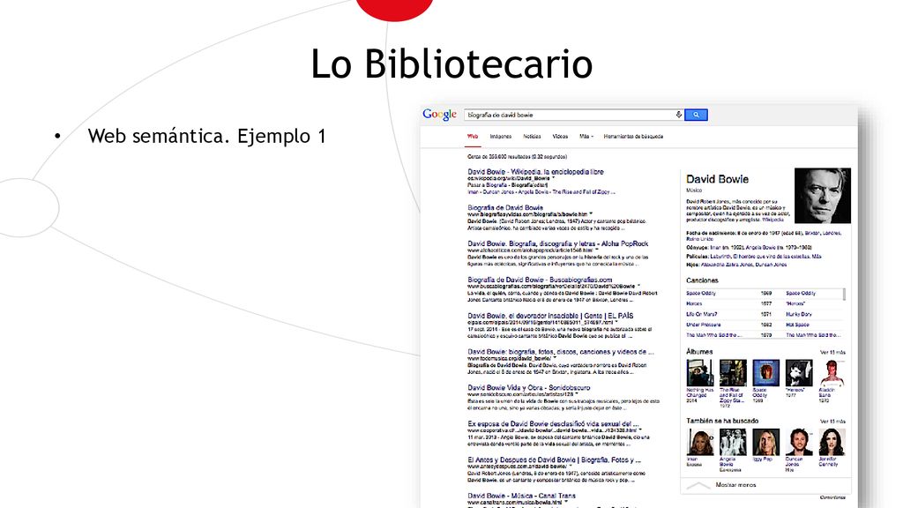Click the Canciones list scrollbar

coord(844,295)
